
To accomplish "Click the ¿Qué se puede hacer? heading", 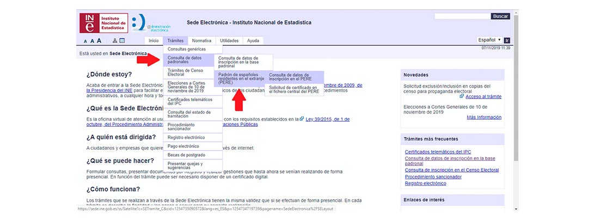I will 120,161.
